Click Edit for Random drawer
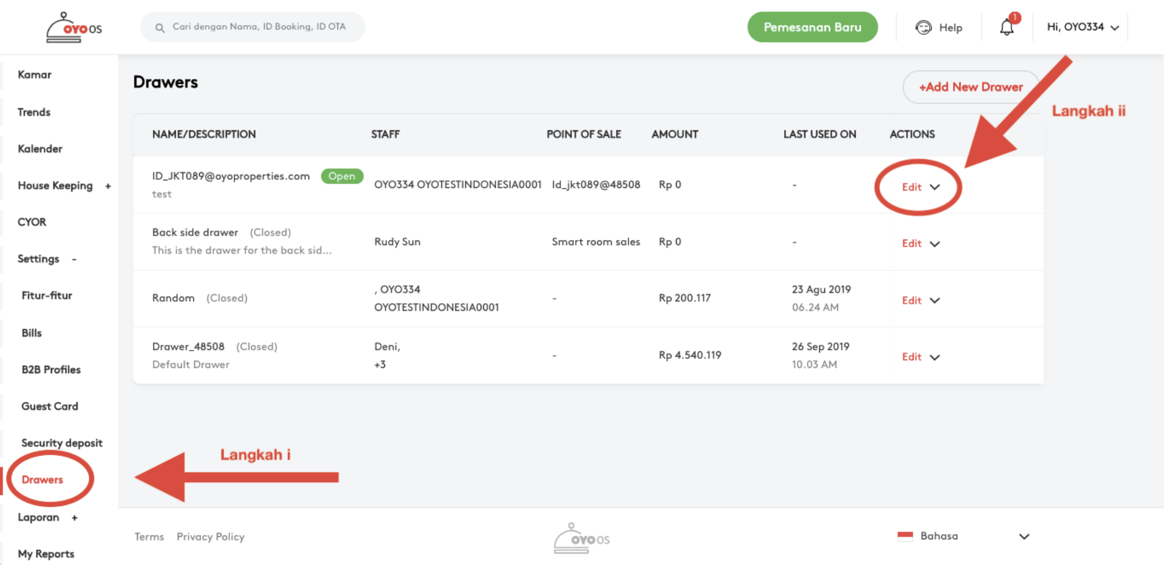Image resolution: width=1176 pixels, height=565 pixels. pyautogui.click(x=911, y=300)
